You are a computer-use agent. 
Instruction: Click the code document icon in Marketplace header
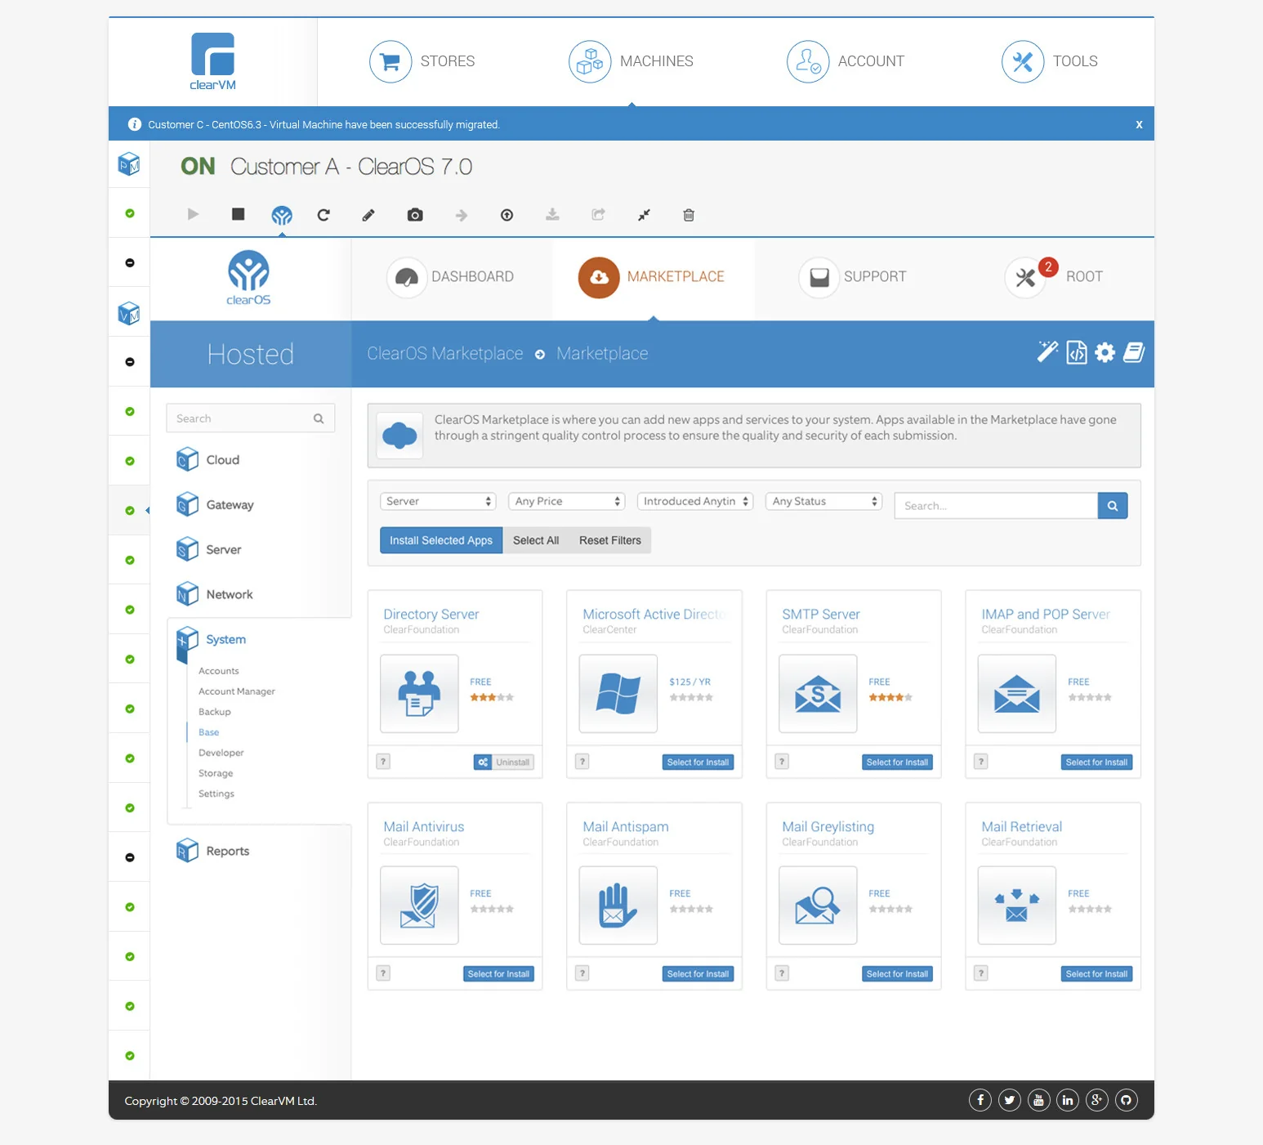(x=1077, y=352)
